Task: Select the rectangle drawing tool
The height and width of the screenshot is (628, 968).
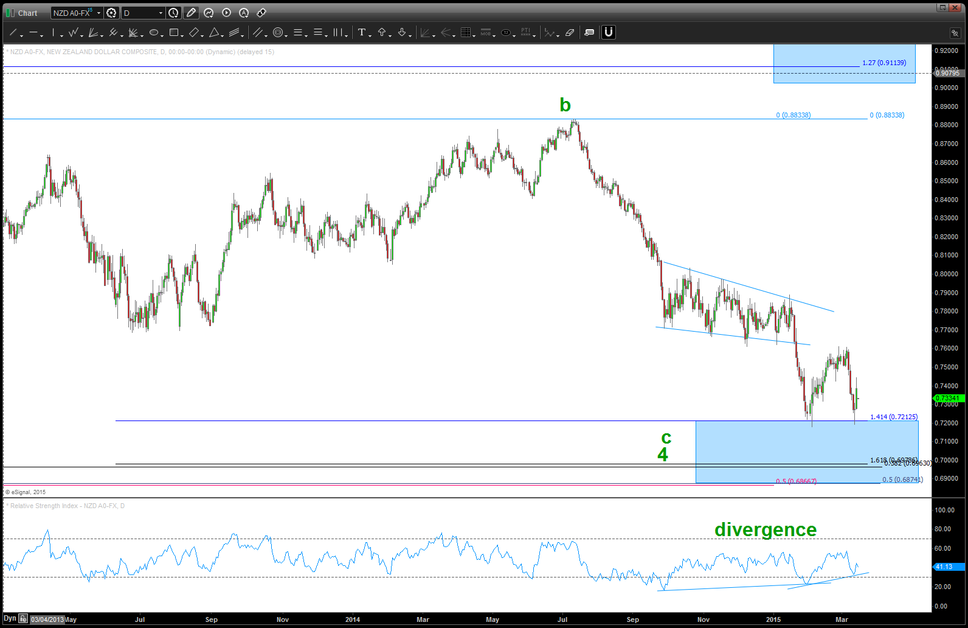Action: click(174, 33)
